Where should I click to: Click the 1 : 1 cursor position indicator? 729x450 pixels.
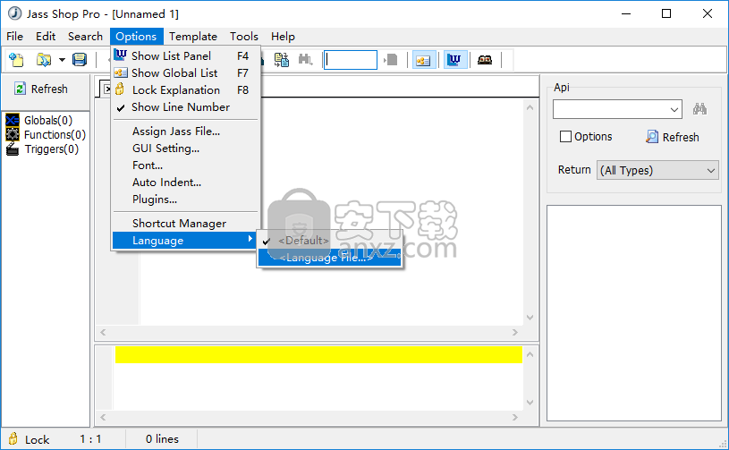coord(90,439)
